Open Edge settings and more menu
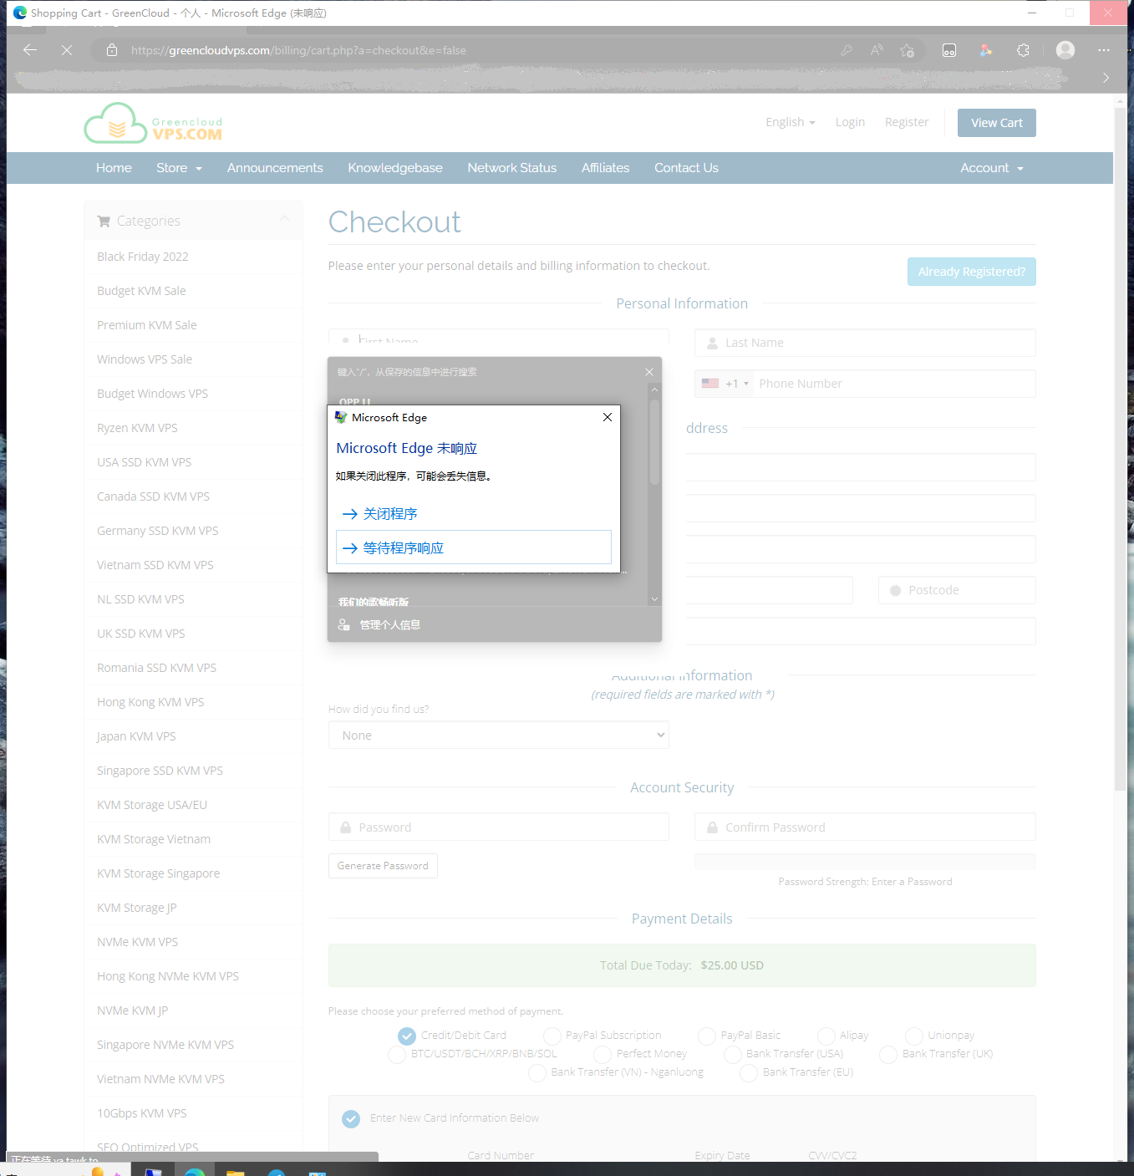The height and width of the screenshot is (1176, 1134). pos(1104,50)
